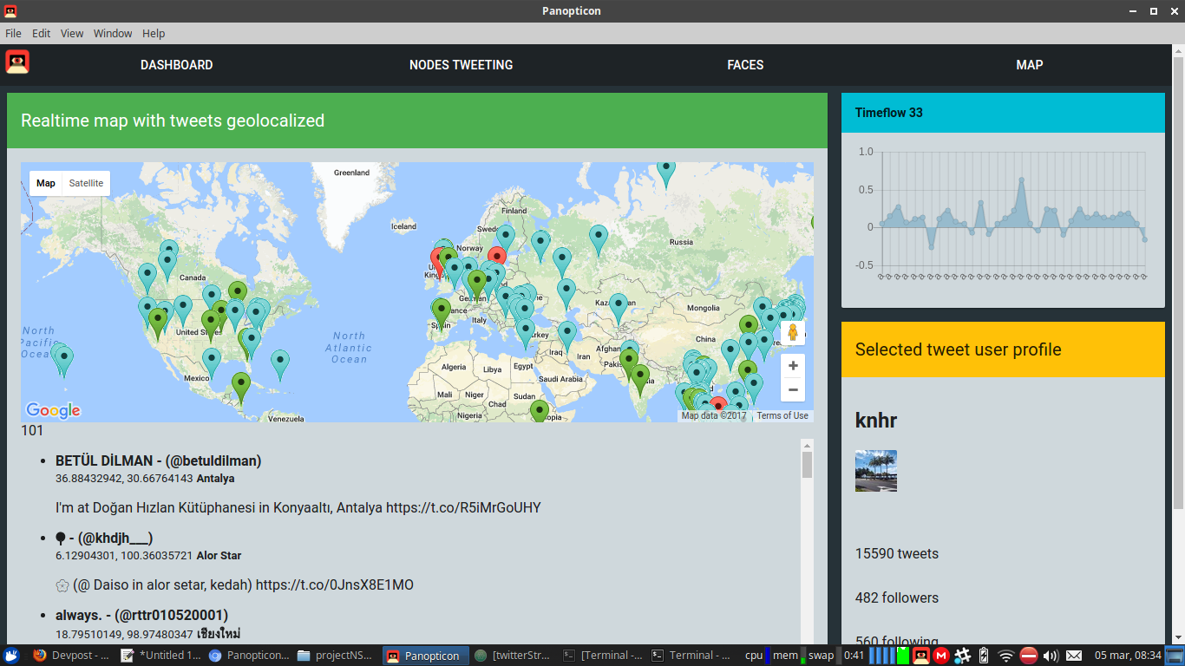Click the Timeflow chart peak point
Image resolution: width=1185 pixels, height=666 pixels.
click(x=1022, y=179)
